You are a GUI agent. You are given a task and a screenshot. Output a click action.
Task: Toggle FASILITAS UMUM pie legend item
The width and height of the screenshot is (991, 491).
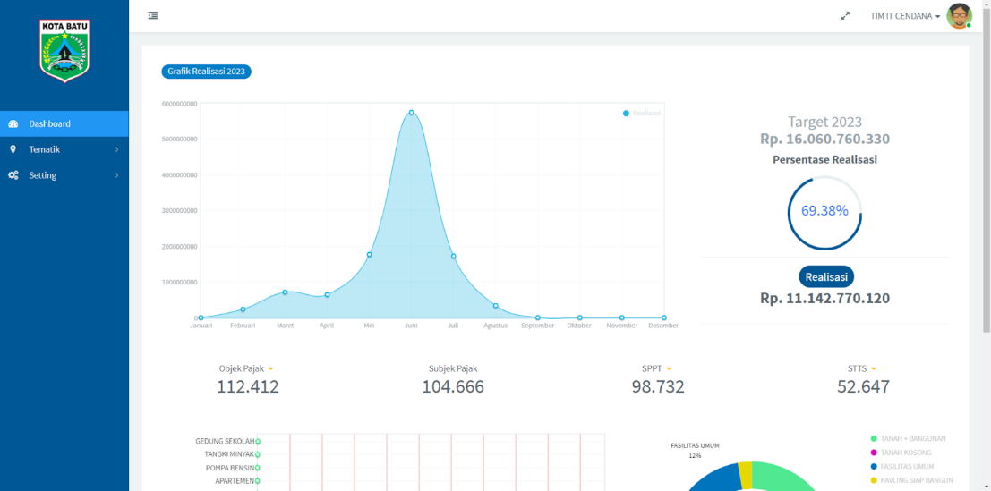[906, 466]
